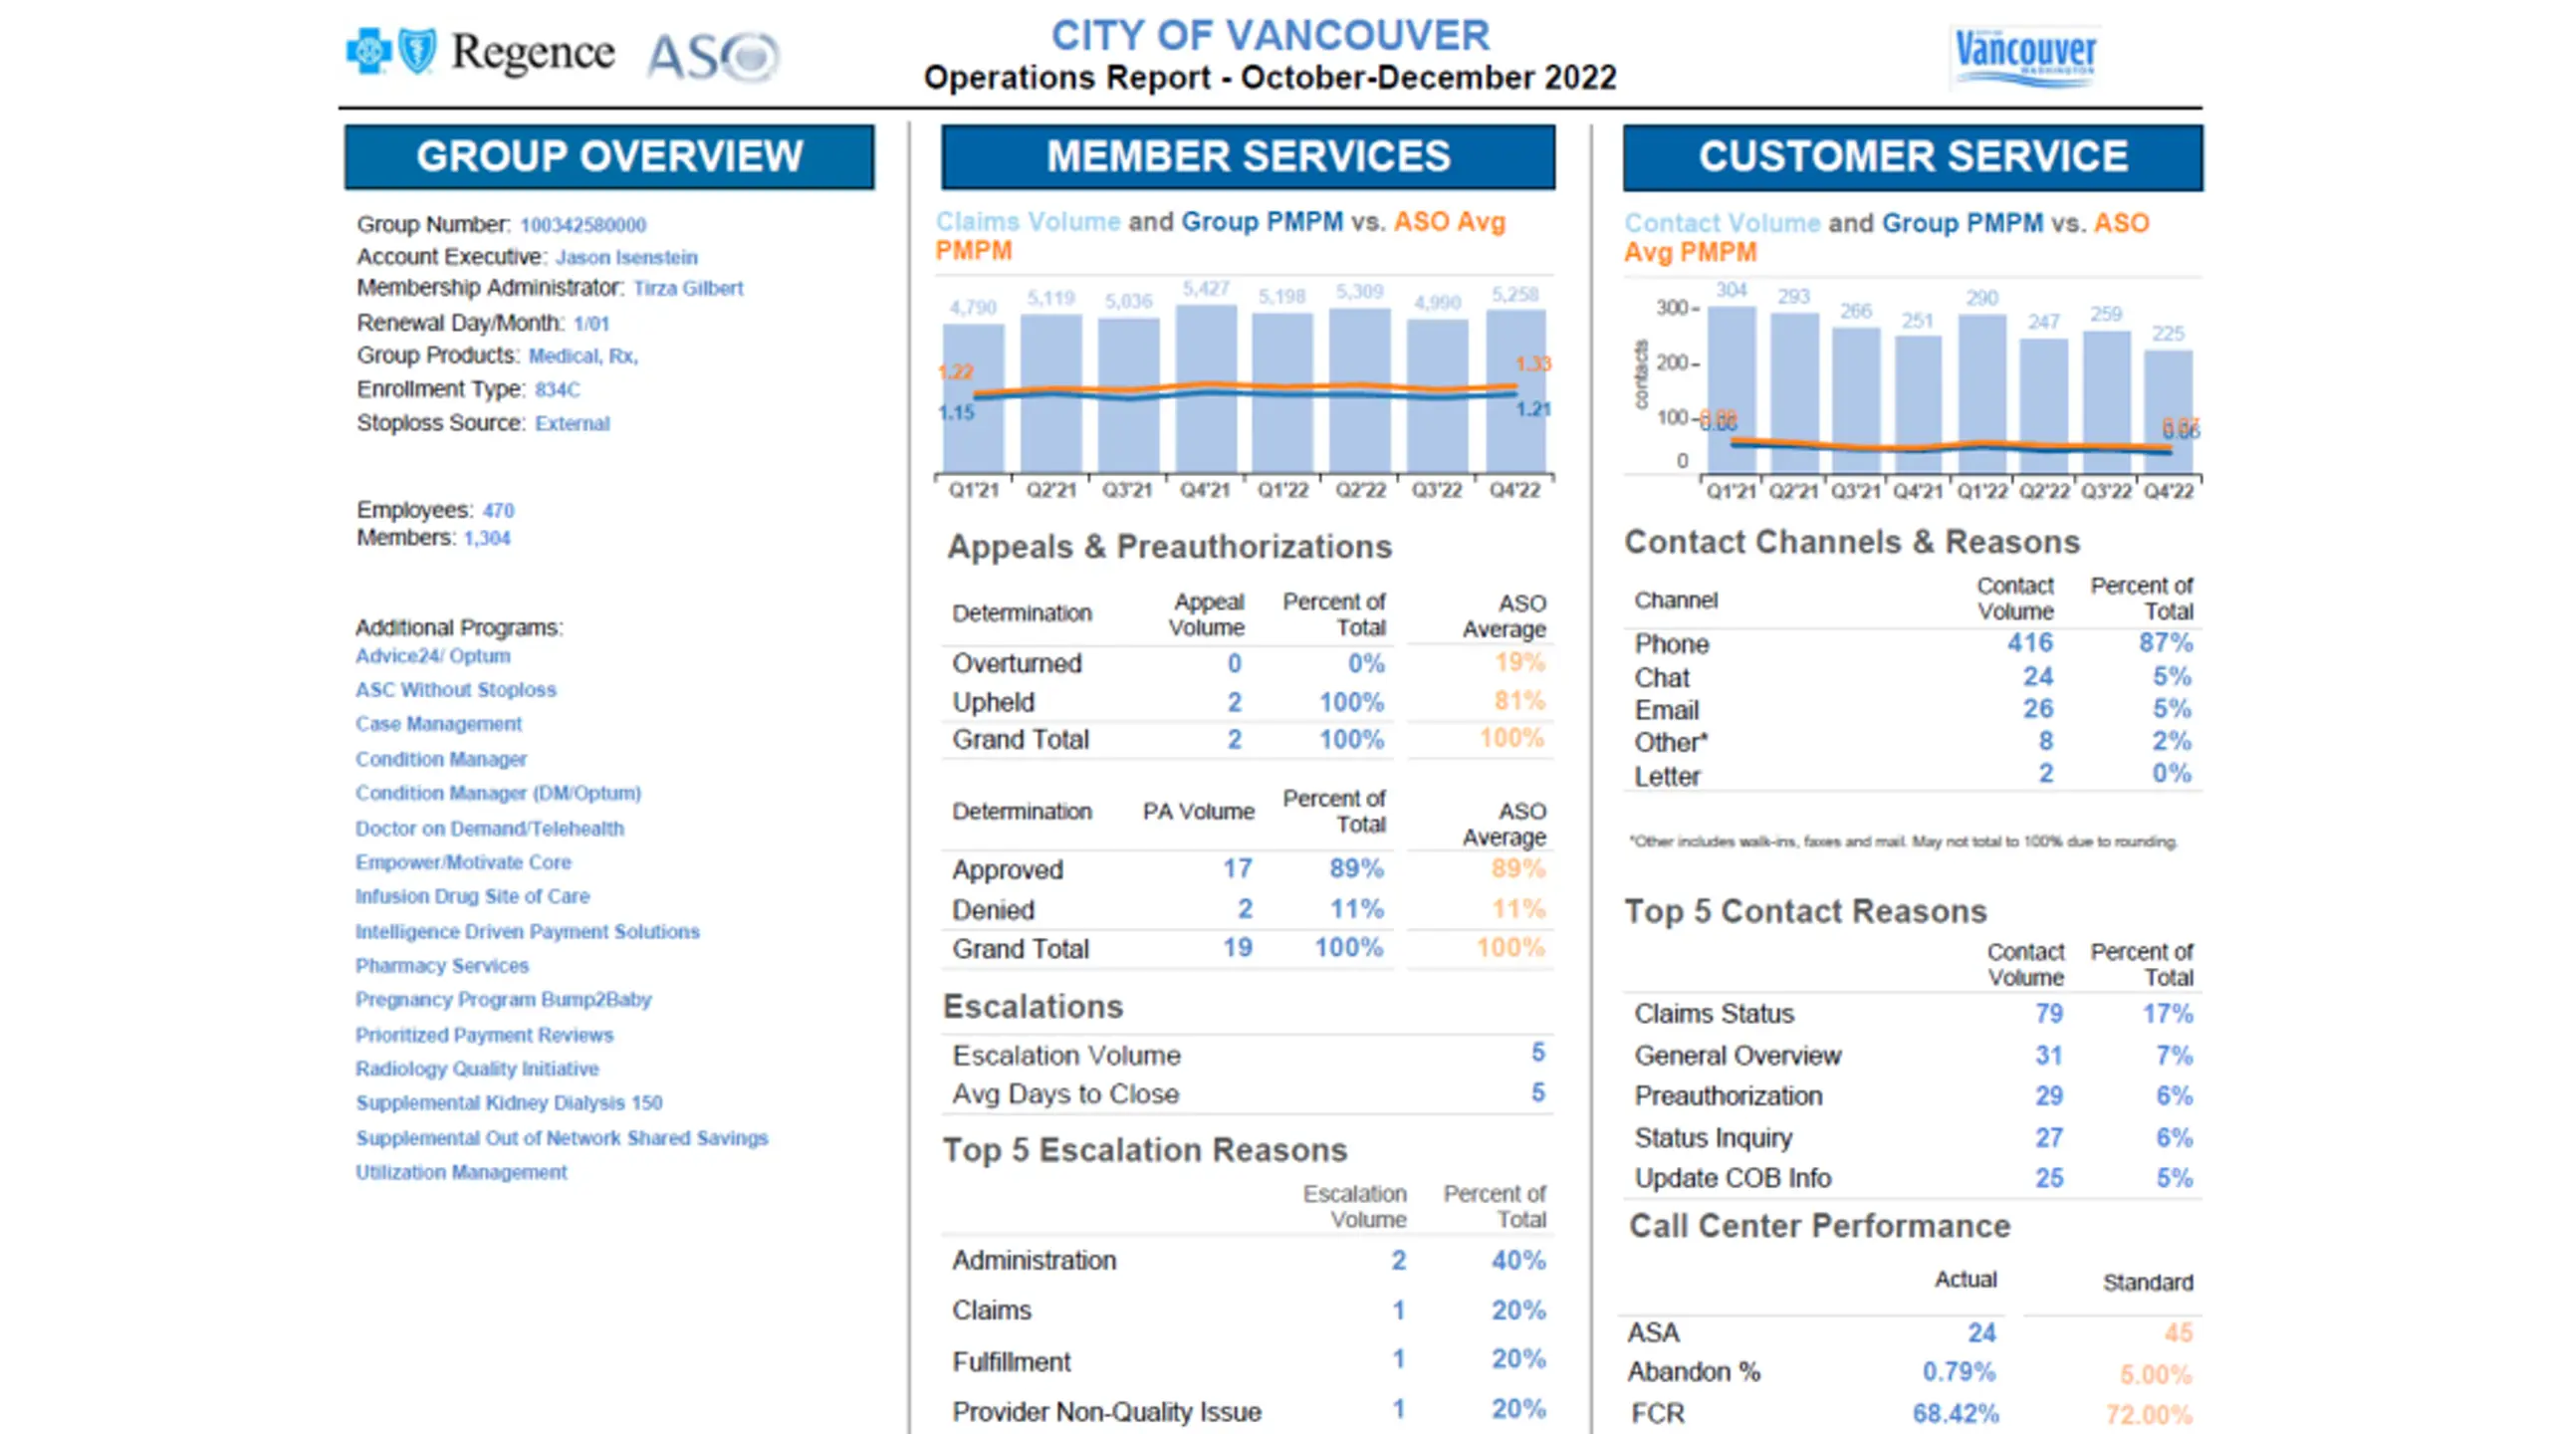Select the Q1'21 contact volume bar
The height and width of the screenshot is (1434, 2549).
[x=1732, y=389]
